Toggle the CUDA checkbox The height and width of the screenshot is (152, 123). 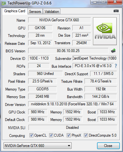[51, 135]
